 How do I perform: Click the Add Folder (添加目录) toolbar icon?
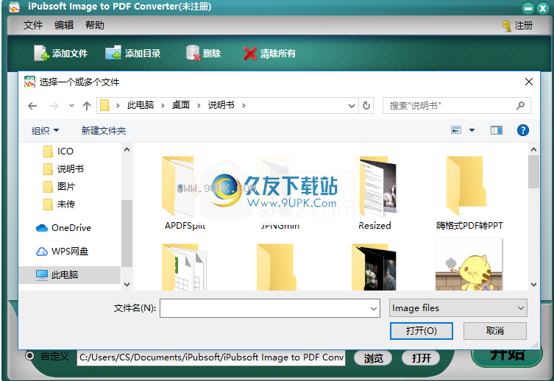coord(113,53)
